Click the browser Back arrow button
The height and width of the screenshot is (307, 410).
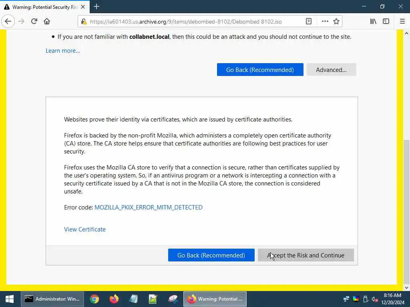[8, 22]
